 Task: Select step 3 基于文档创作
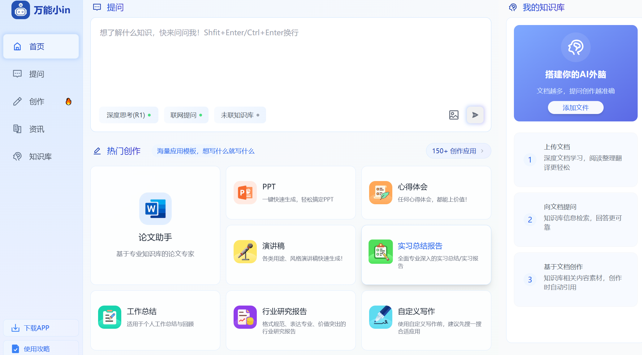[x=575, y=279]
